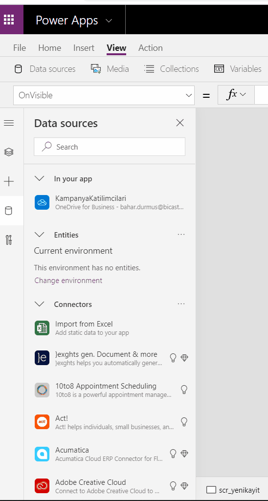268x501 pixels.
Task: Click the Excel connector icon
Action: coord(42,328)
